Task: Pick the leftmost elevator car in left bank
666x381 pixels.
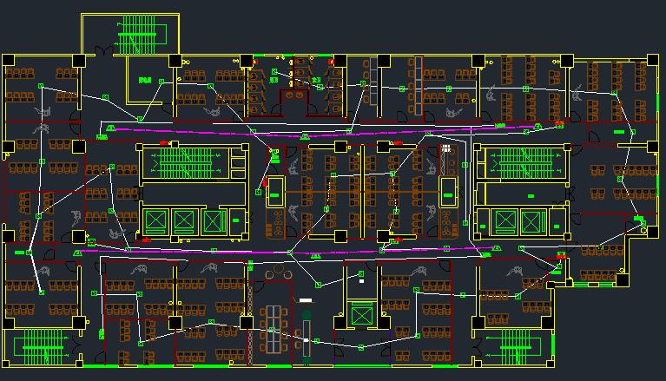Action: tap(156, 221)
